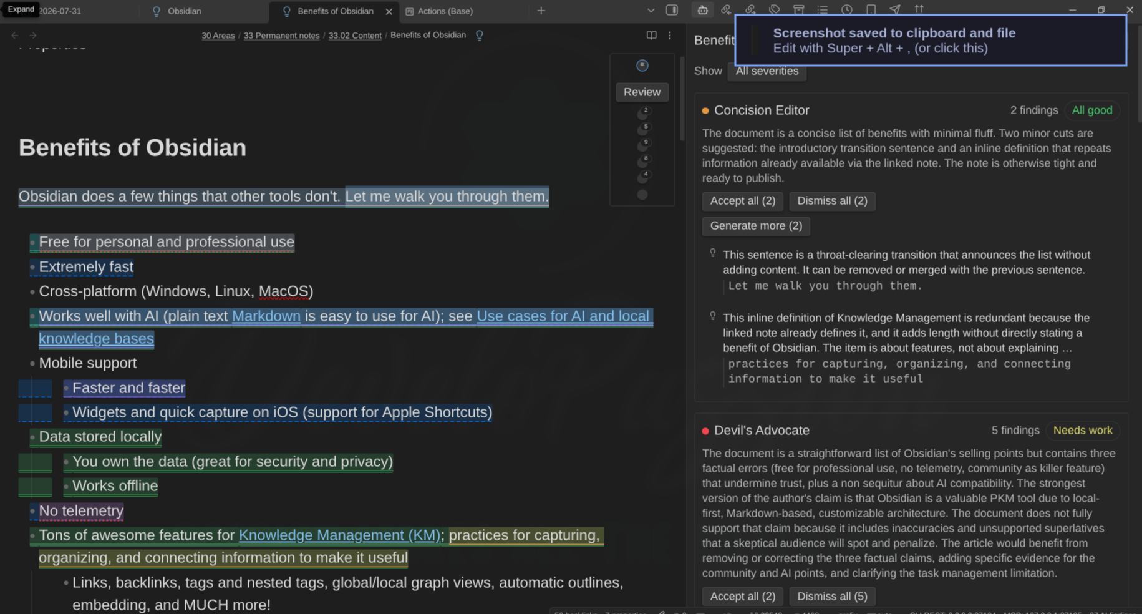Select reviewer circle with badge 4
1142x614 pixels.
coord(642,178)
